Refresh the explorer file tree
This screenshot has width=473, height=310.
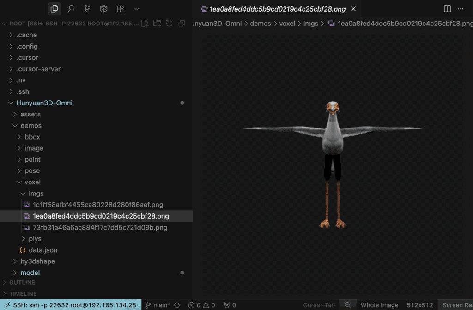pos(169,24)
